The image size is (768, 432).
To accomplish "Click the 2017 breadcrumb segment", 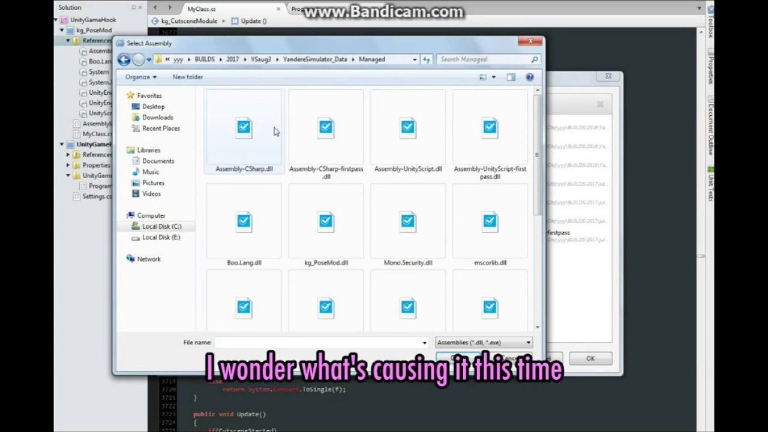I will (232, 59).
